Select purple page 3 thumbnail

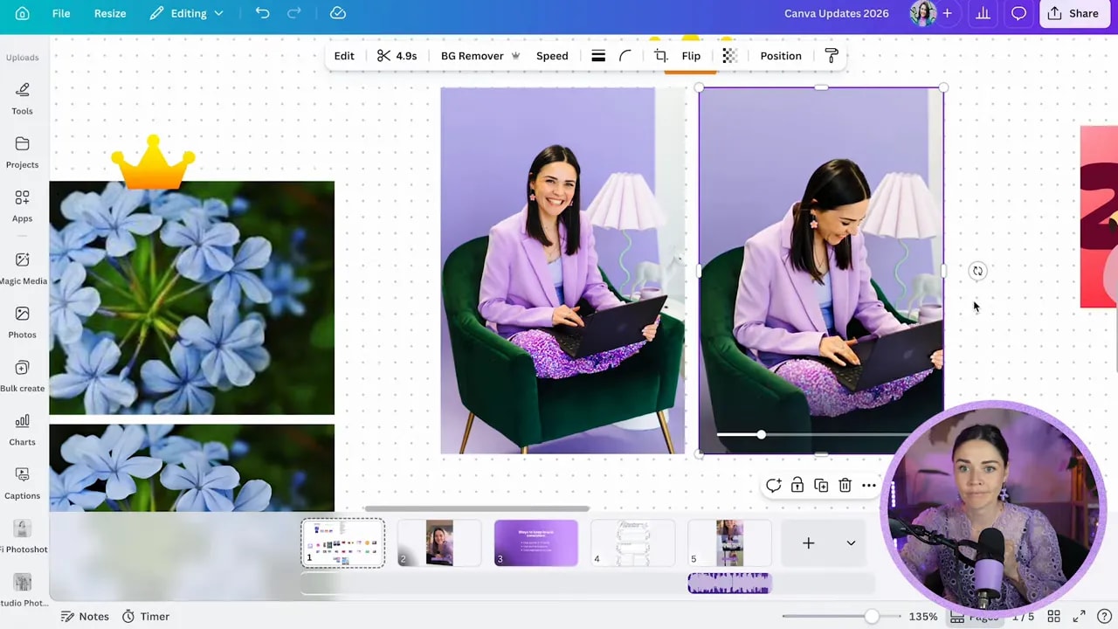tap(536, 543)
